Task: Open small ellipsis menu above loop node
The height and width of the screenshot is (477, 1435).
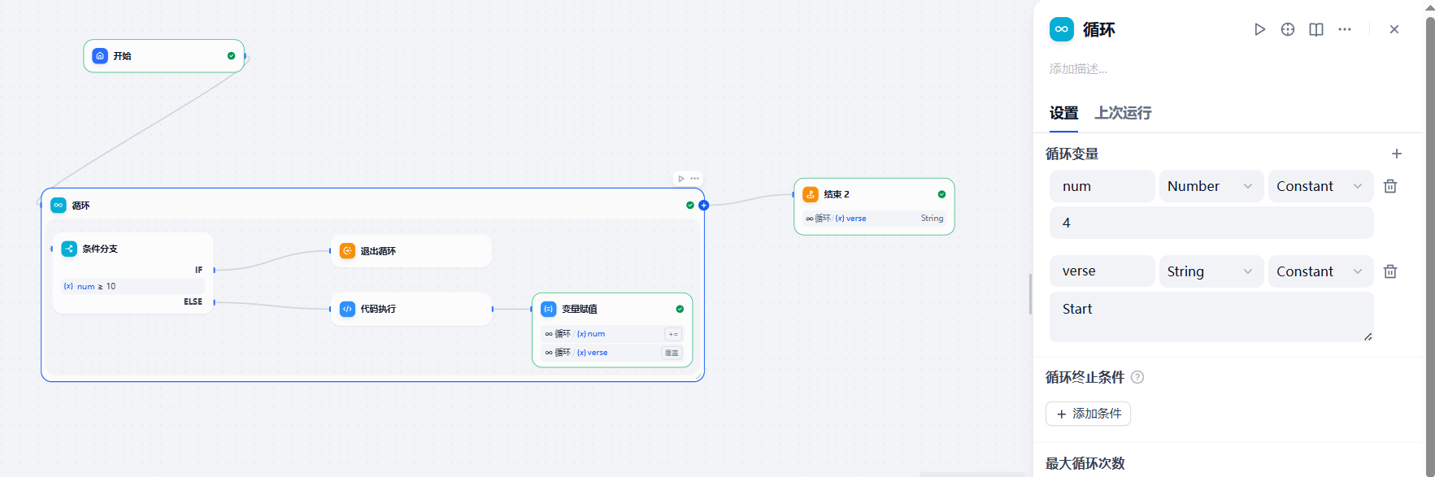Action: pyautogui.click(x=695, y=179)
